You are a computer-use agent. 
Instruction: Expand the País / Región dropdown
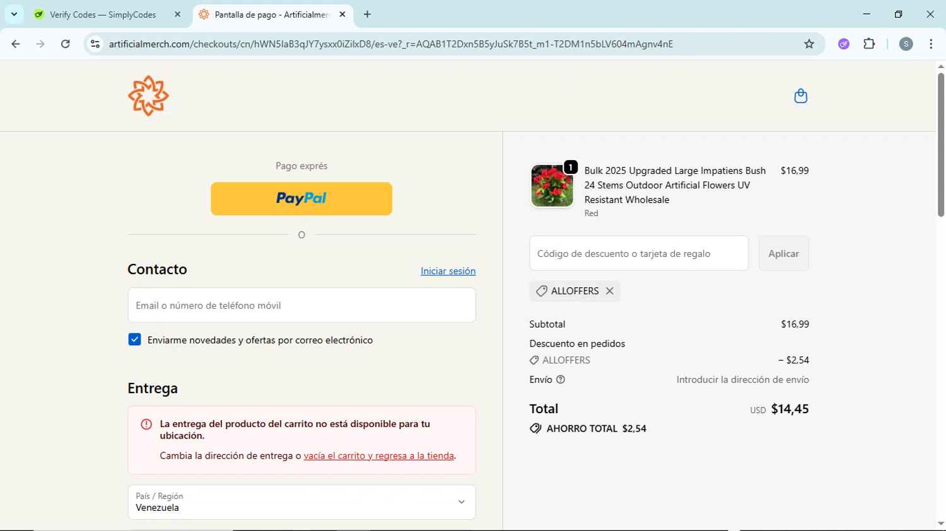(x=301, y=502)
